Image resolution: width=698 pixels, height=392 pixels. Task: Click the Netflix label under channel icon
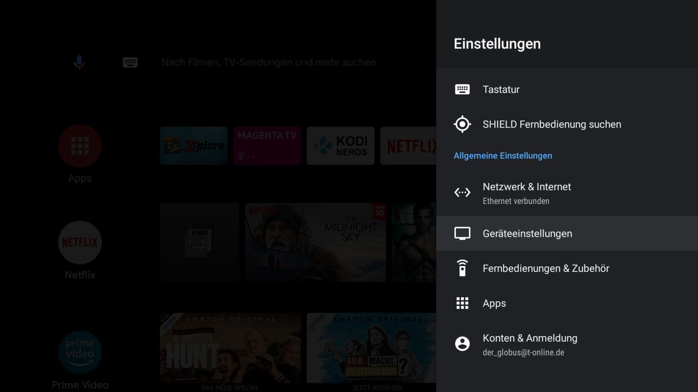80,275
